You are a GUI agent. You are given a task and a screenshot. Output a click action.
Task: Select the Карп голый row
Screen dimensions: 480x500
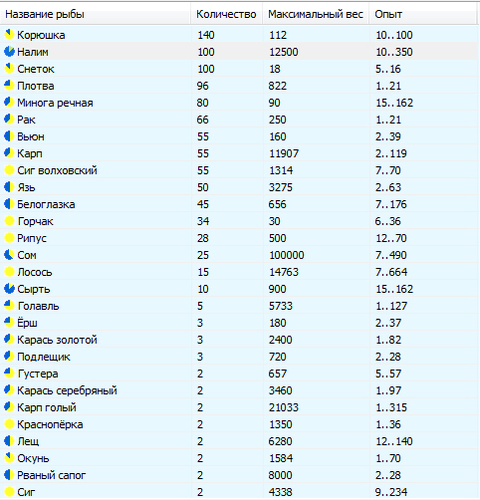point(240,407)
